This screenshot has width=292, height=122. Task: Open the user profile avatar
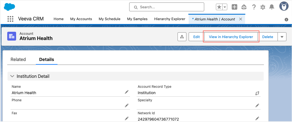coord(284,6)
